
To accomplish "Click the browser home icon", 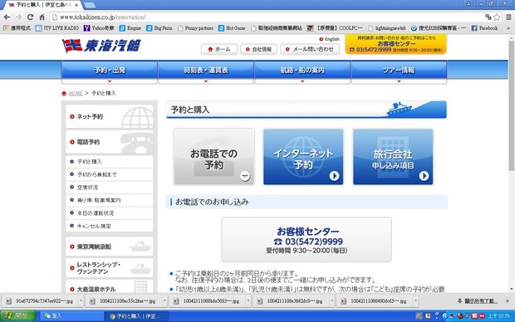I will pos(42,17).
